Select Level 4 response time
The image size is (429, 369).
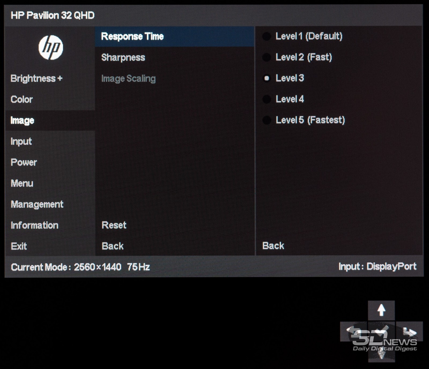click(x=283, y=99)
